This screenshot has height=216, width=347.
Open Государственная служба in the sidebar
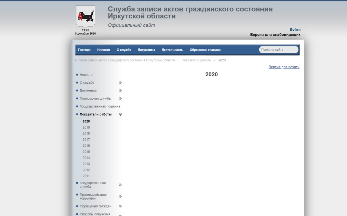[x=93, y=185]
